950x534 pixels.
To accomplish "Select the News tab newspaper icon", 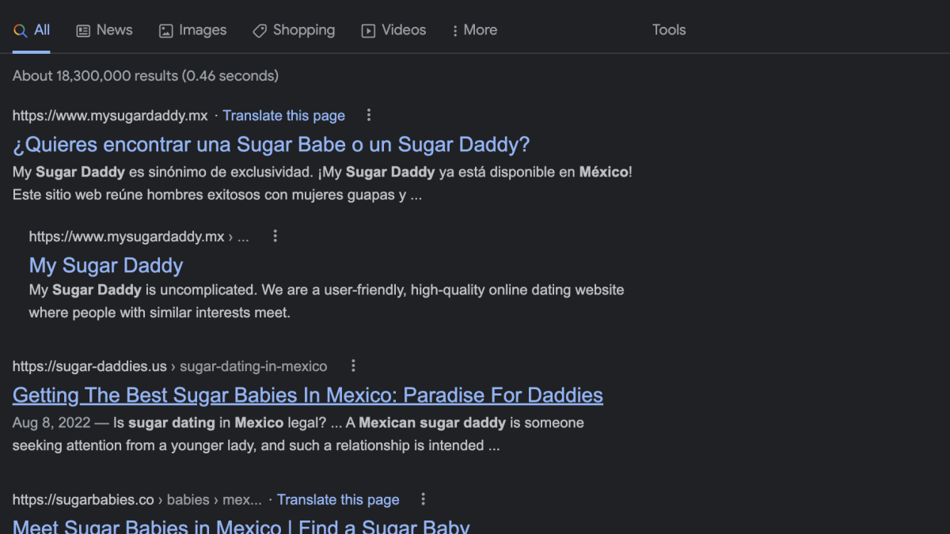I will pos(82,30).
